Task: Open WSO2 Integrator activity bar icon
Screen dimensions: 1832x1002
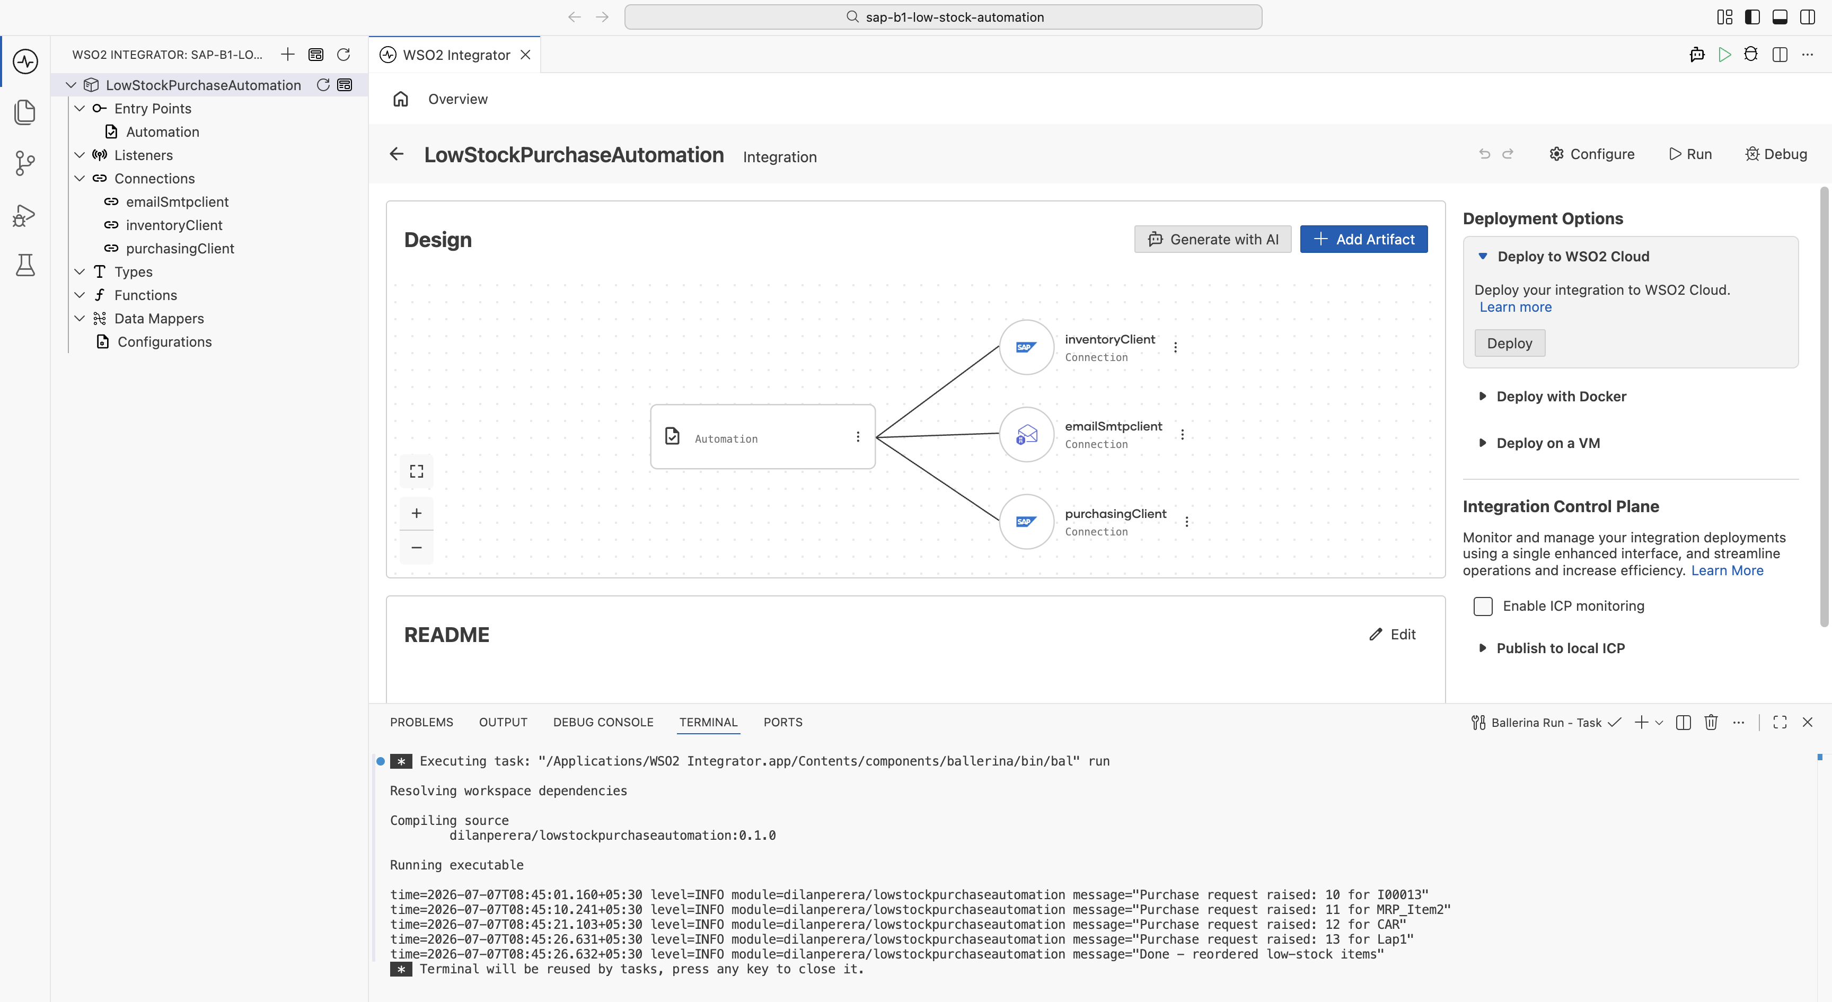Action: (25, 61)
